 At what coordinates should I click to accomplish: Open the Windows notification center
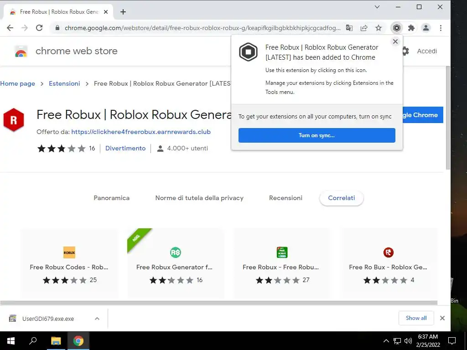(x=452, y=341)
